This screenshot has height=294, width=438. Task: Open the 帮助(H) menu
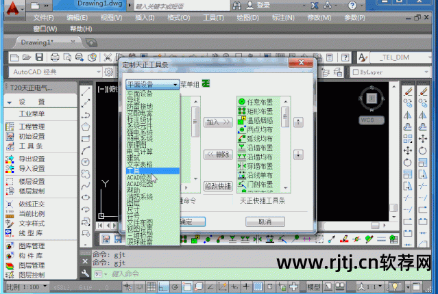click(x=81, y=29)
